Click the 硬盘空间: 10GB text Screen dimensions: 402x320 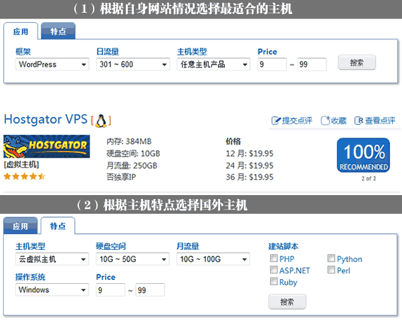(x=133, y=154)
